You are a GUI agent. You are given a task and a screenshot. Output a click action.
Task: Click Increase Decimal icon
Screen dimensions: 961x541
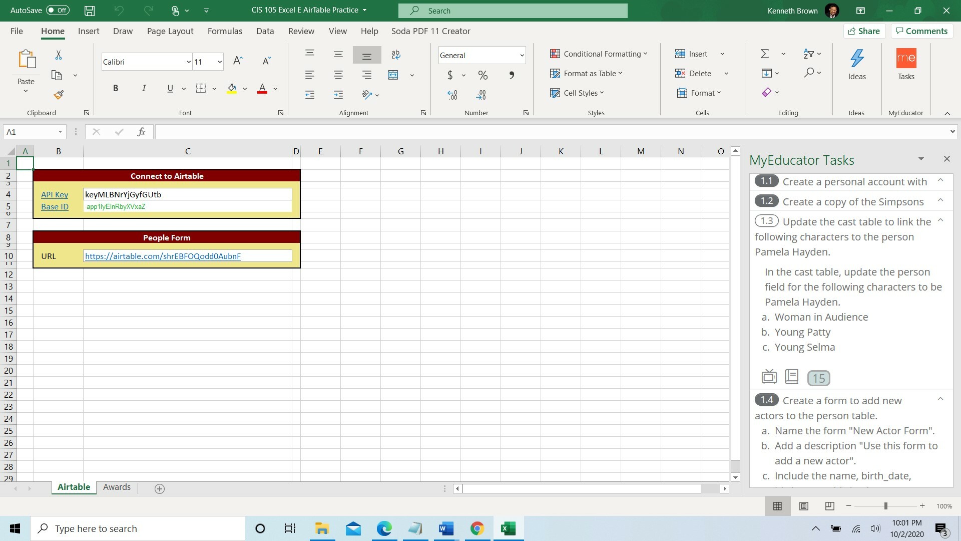pyautogui.click(x=452, y=95)
